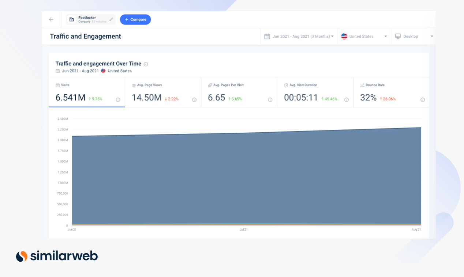Click the Jun'21 x-axis label
Image resolution: width=464 pixels, height=277 pixels.
click(x=72, y=229)
